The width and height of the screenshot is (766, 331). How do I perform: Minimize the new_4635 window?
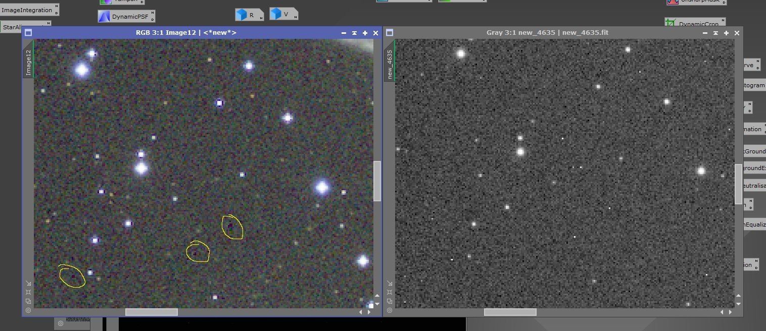click(706, 33)
